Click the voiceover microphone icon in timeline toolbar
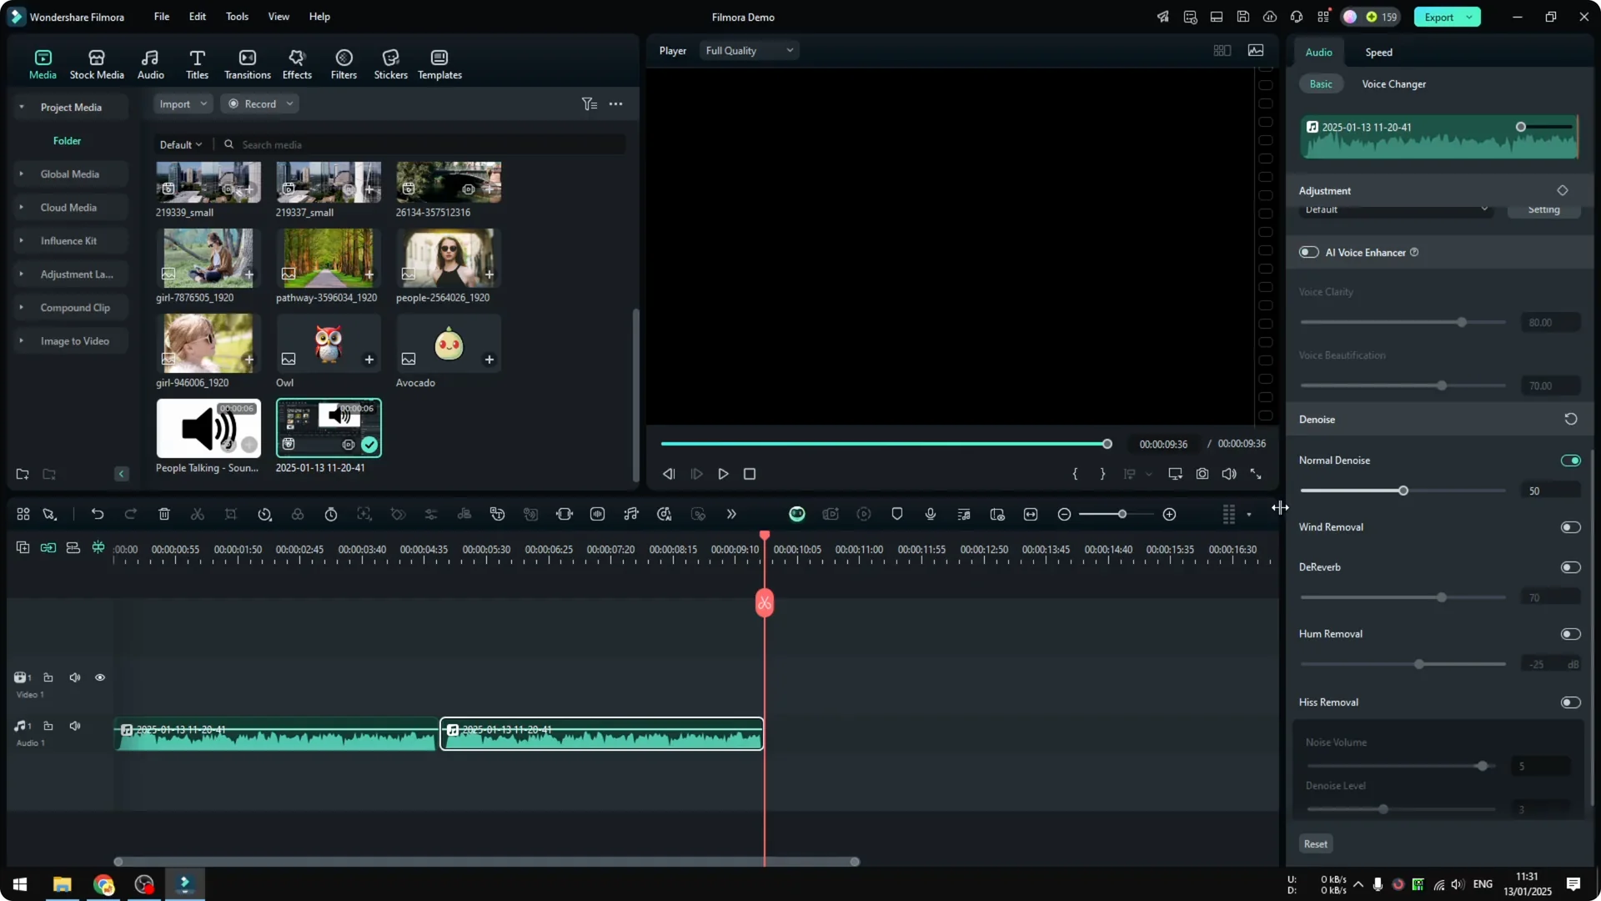Image resolution: width=1601 pixels, height=901 pixels. point(931,515)
